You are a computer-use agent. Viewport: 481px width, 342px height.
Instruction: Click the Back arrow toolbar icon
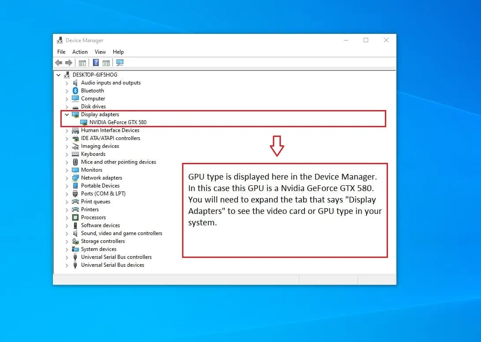[x=59, y=63]
